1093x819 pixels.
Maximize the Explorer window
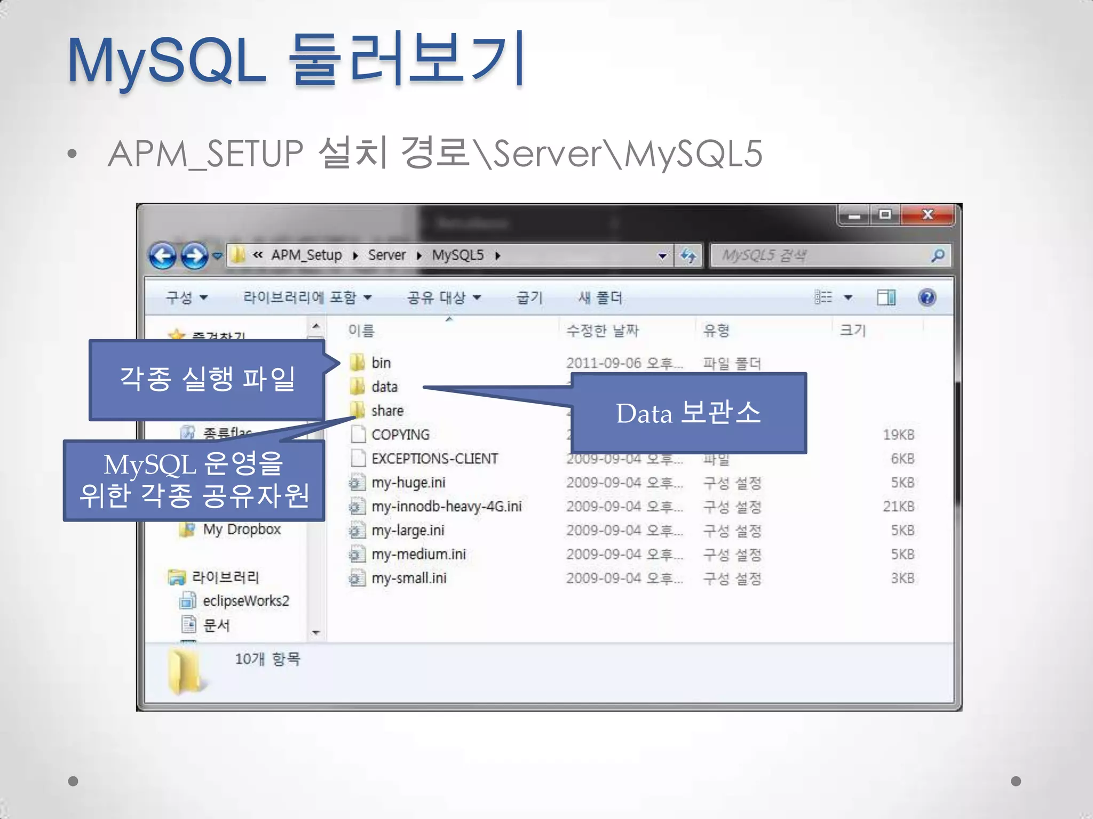(x=885, y=215)
